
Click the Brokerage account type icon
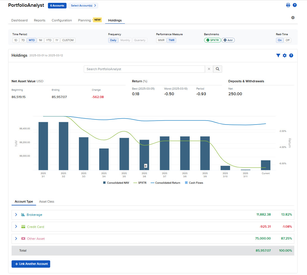tap(23, 214)
